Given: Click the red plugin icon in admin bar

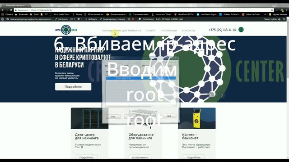Looking at the screenshot, I should 133,19.
